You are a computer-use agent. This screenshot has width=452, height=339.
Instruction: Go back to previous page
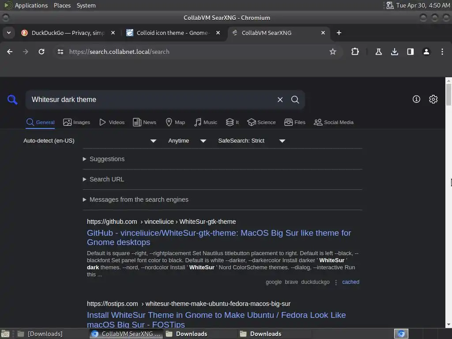point(10,52)
